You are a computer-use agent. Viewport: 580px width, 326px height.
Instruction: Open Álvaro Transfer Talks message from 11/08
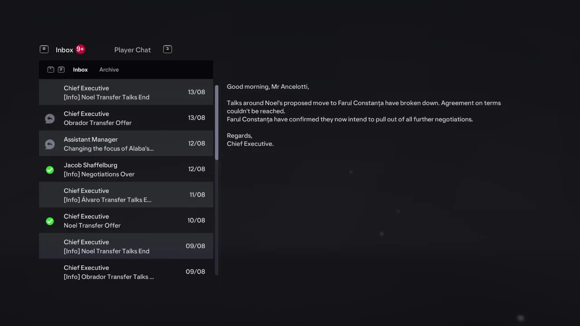pyautogui.click(x=126, y=195)
